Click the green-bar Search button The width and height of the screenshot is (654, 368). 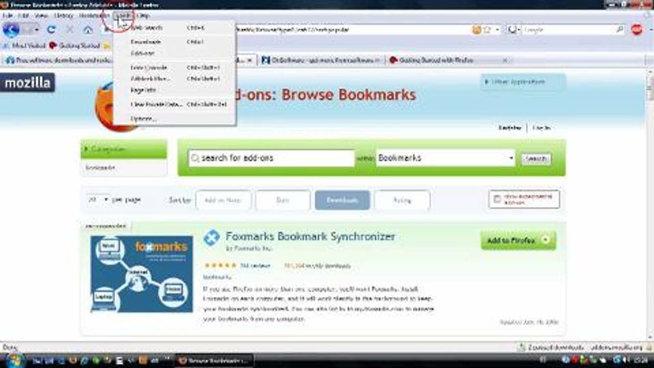coord(536,159)
